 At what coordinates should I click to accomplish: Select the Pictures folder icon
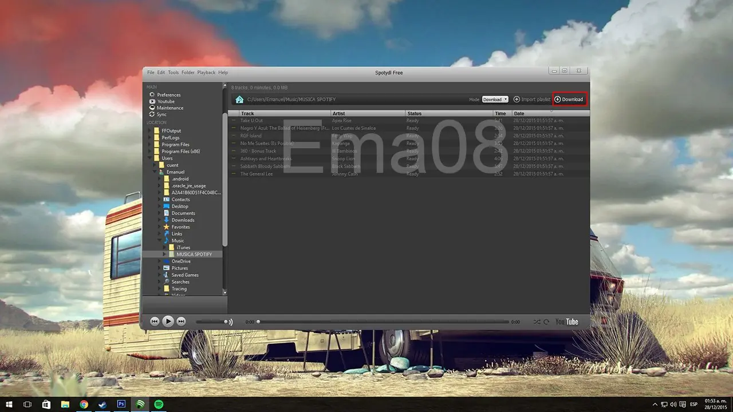[167, 268]
